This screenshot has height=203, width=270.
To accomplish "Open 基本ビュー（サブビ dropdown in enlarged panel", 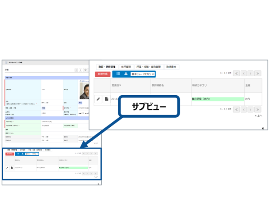I will (x=142, y=74).
